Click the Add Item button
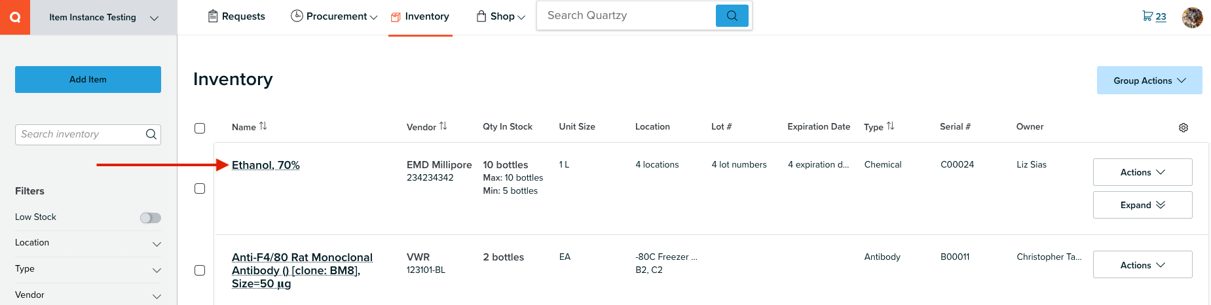1211x305 pixels. tap(88, 79)
